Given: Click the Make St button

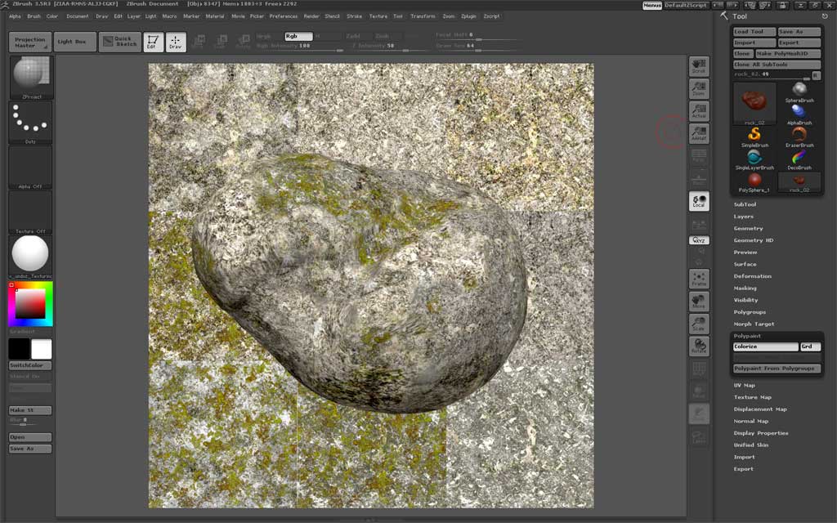Looking at the screenshot, I should click(x=30, y=410).
